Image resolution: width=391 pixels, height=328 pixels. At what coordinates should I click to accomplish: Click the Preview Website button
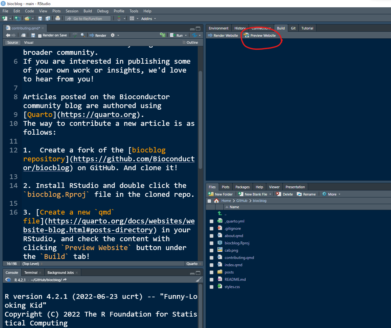[x=260, y=35]
